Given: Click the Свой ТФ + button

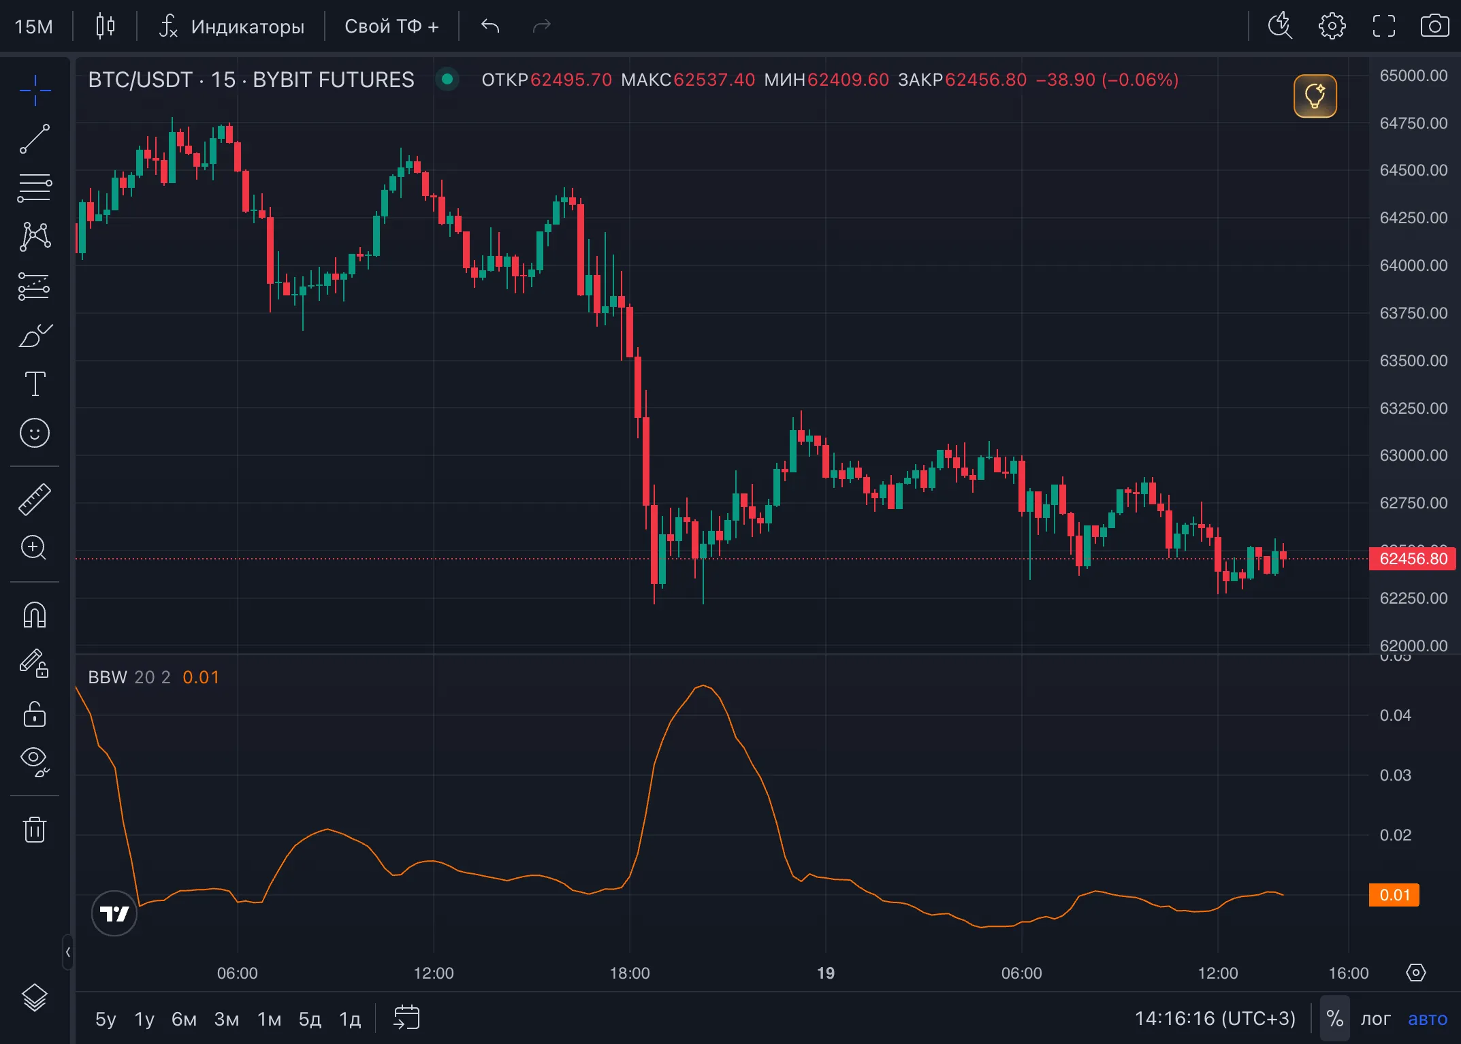Looking at the screenshot, I should tap(391, 26).
